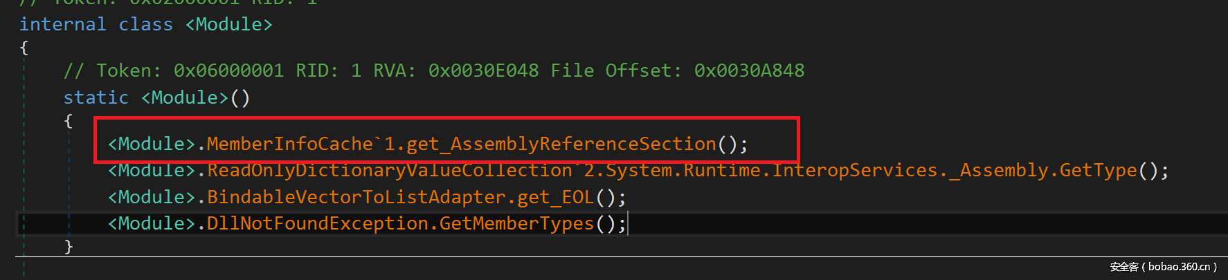Click the constructor's closing brace
1228x280 pixels.
click(x=69, y=247)
